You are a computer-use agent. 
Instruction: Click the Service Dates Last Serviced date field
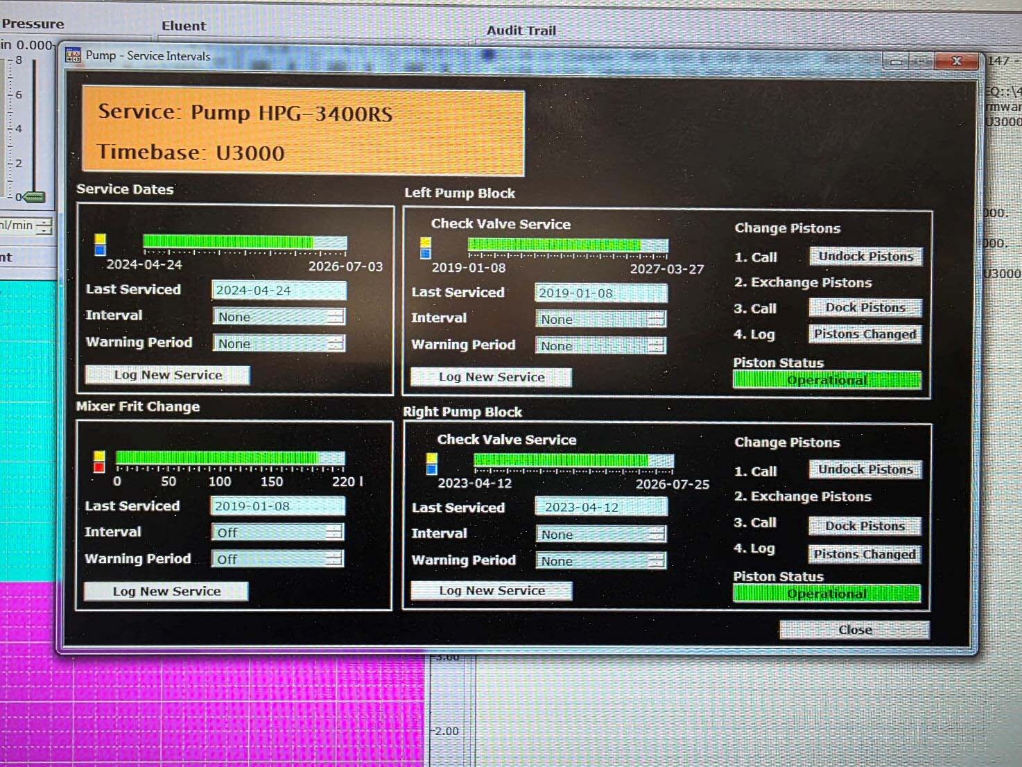pyautogui.click(x=279, y=291)
